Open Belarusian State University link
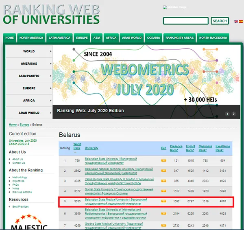 tap(111, 161)
